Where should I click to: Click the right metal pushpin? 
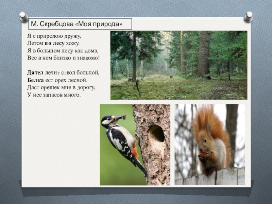[249, 17]
